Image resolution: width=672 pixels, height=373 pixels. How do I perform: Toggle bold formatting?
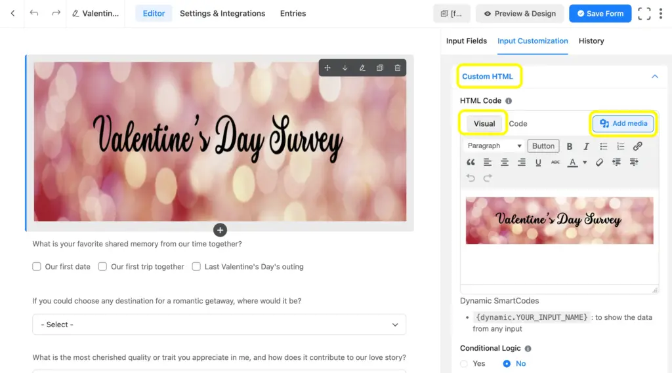pyautogui.click(x=570, y=146)
